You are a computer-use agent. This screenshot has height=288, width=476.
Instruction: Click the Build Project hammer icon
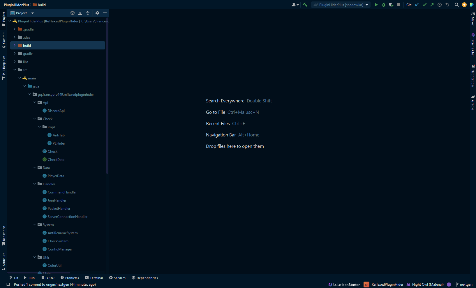tap(305, 5)
